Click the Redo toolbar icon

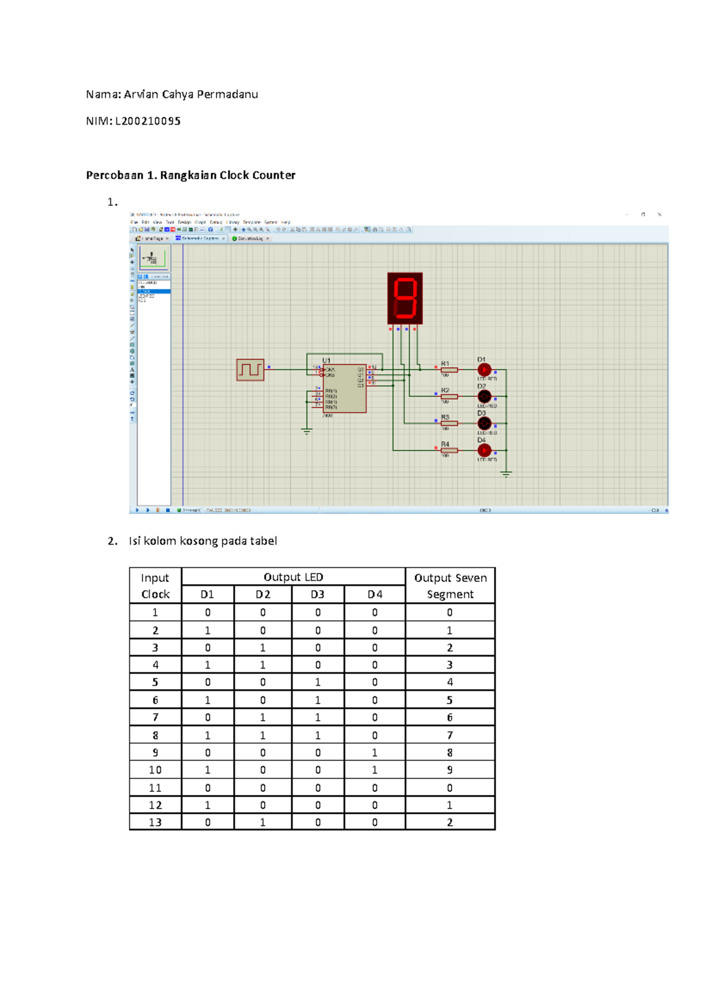pos(284,230)
